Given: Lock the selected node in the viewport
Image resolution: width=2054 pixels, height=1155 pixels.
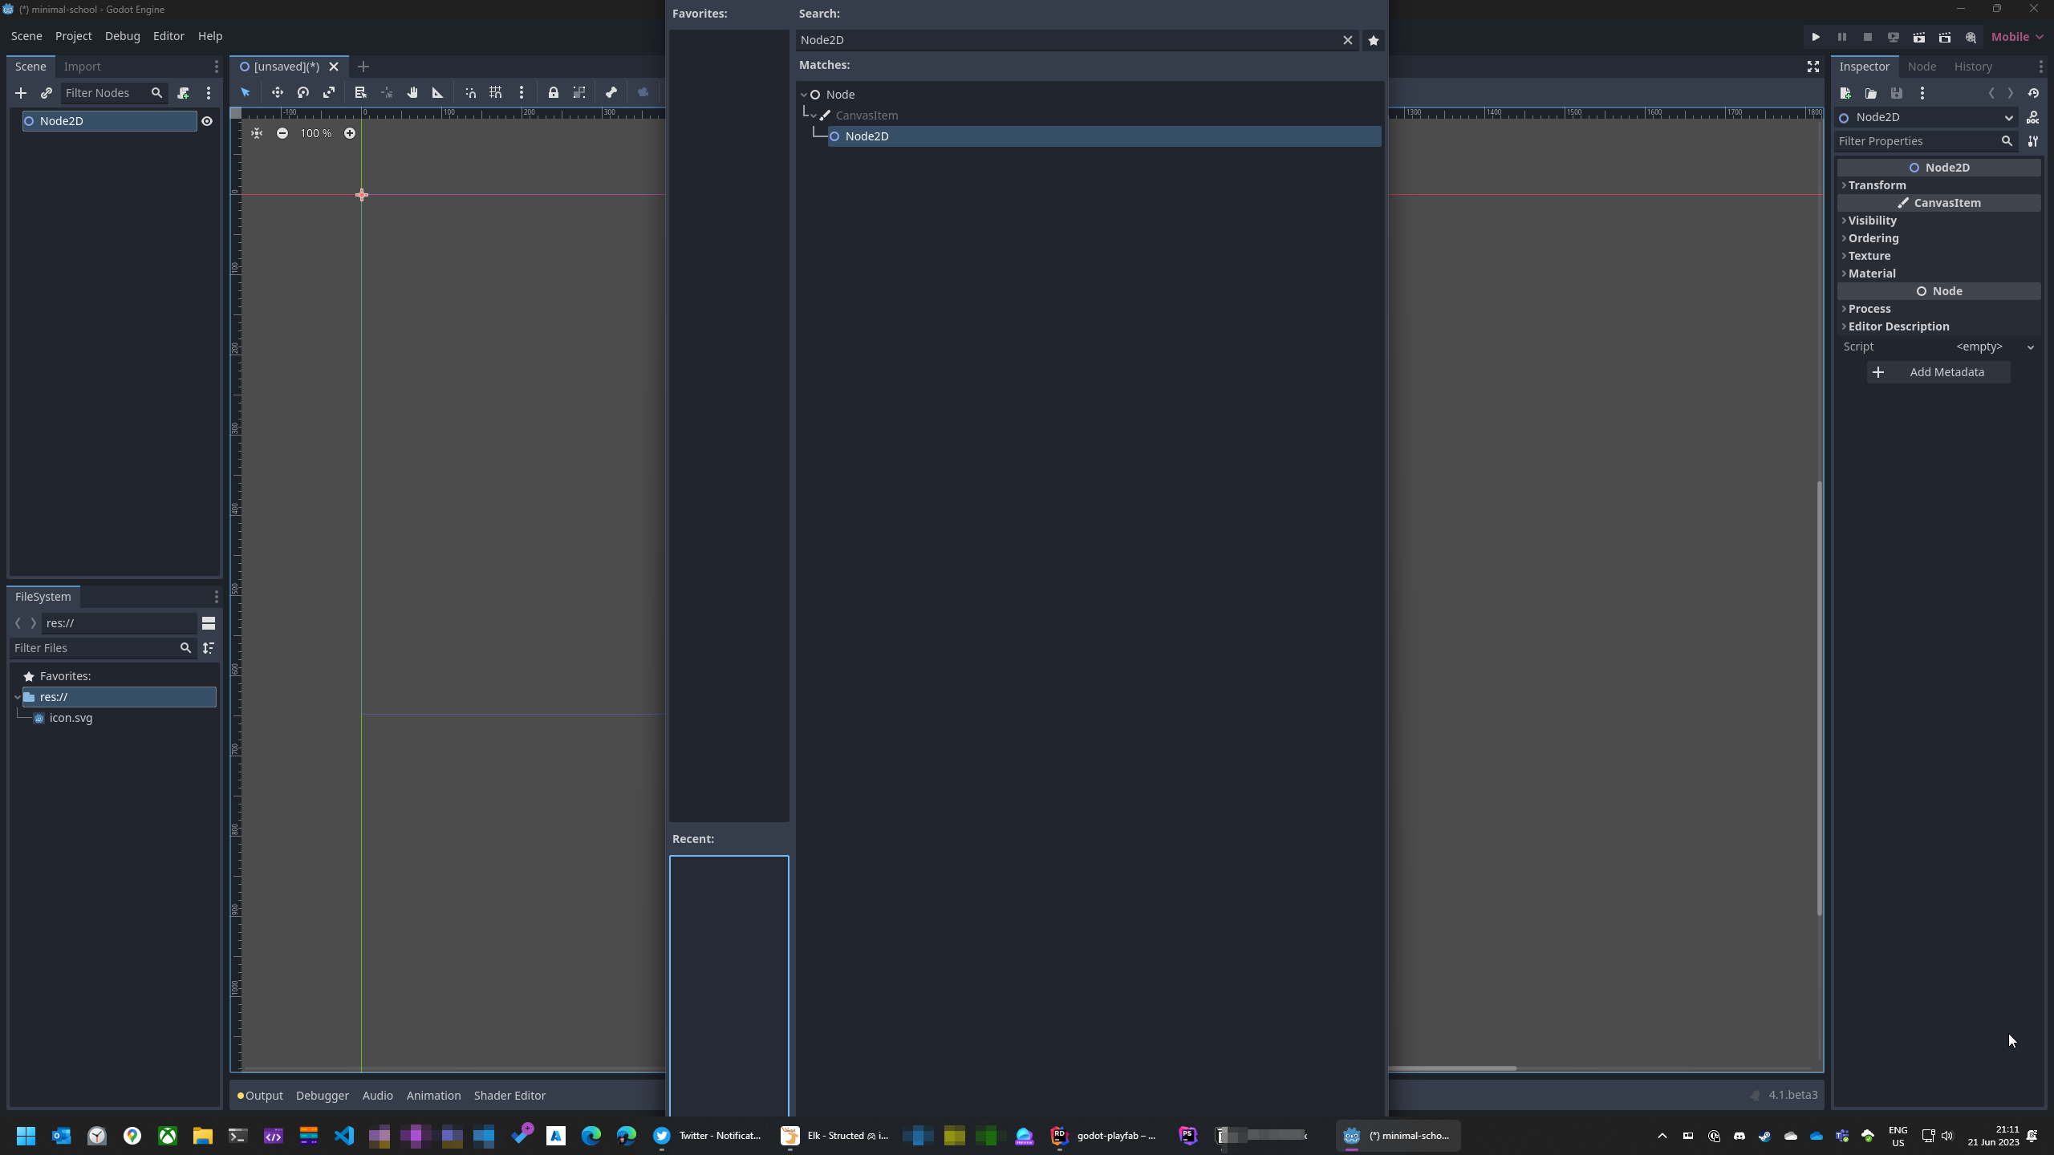Looking at the screenshot, I should (554, 93).
